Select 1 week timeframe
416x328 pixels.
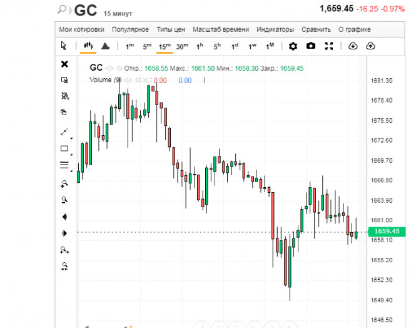click(252, 46)
